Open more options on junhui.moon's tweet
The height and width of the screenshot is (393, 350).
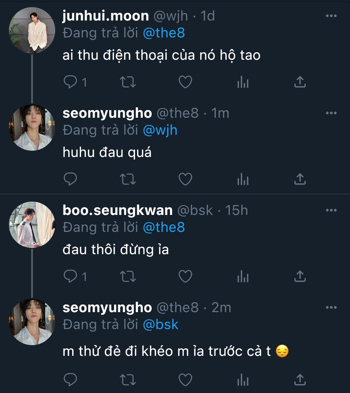coord(331,16)
